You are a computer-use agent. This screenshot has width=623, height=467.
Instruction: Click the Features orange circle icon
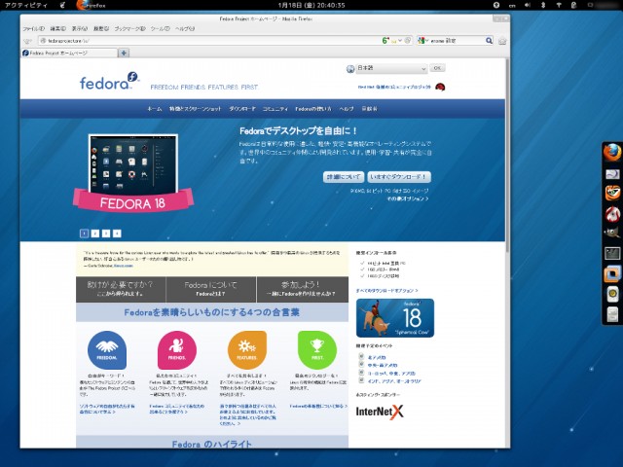[x=246, y=350]
